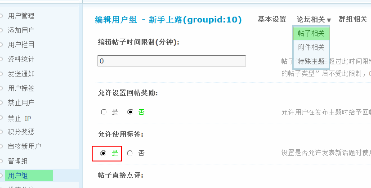
Task: Open 资料统计 sidebar link
Action: (x=21, y=59)
